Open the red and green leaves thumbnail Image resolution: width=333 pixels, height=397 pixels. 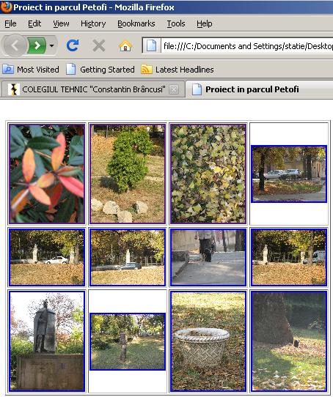coord(47,174)
